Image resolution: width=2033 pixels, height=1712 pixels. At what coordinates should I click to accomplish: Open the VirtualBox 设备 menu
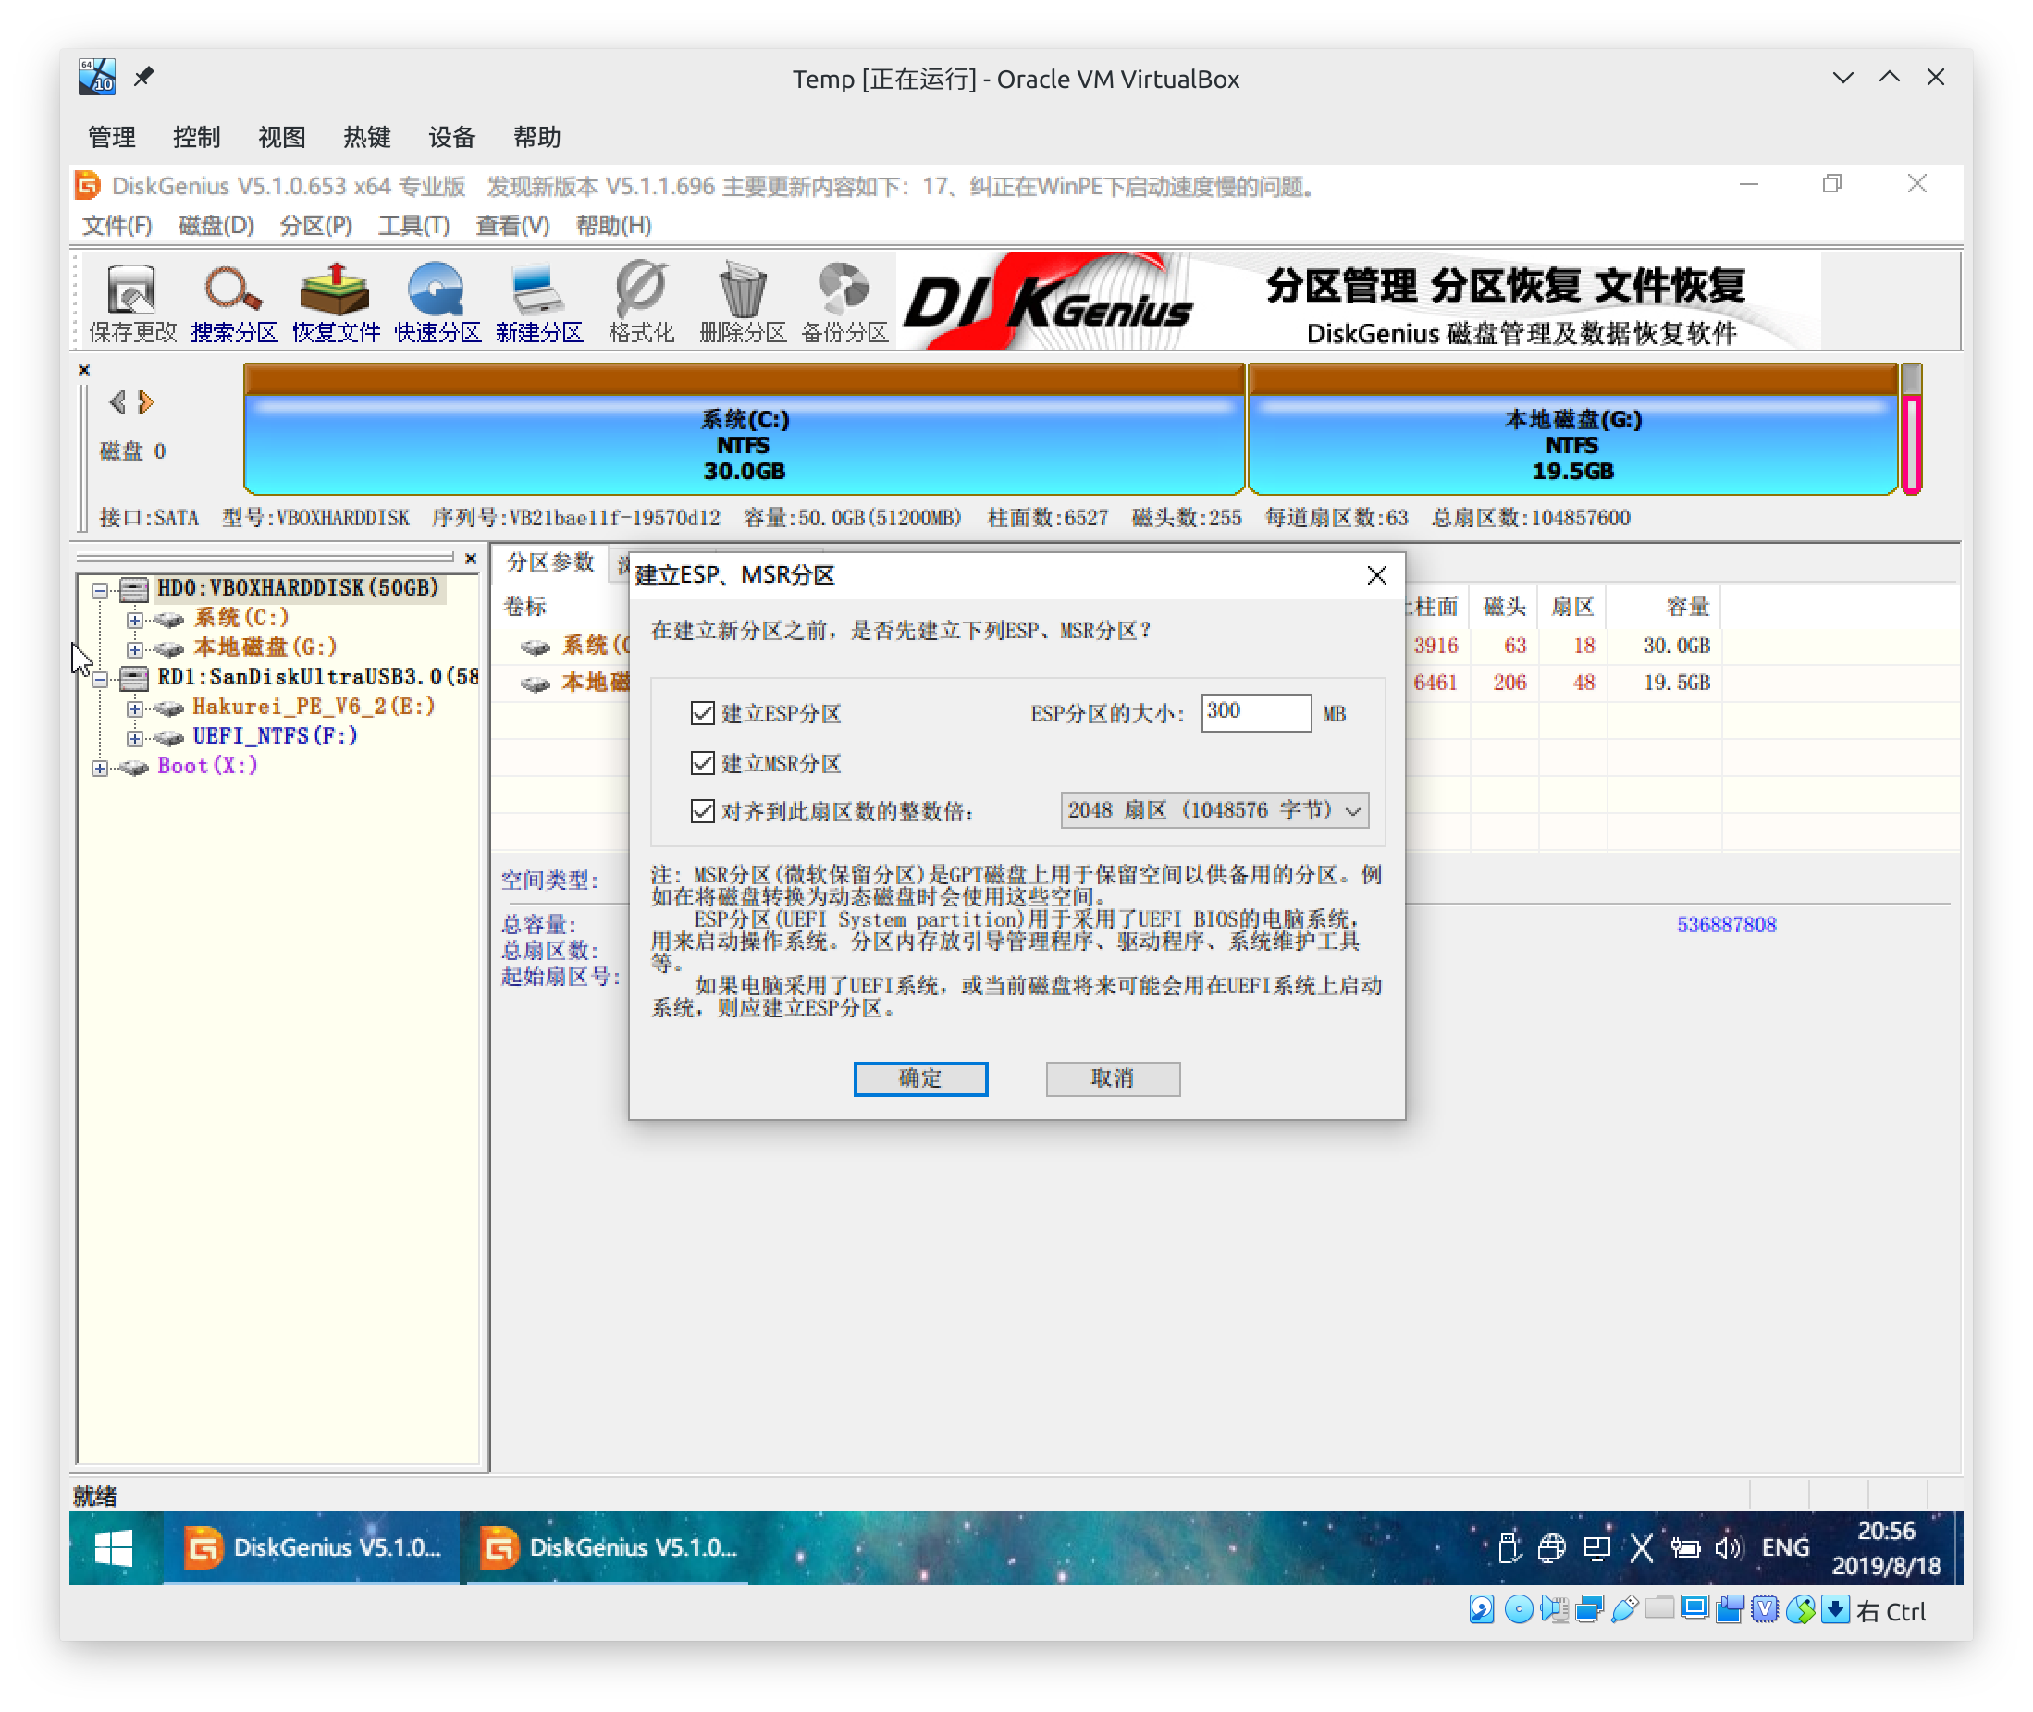coord(452,137)
